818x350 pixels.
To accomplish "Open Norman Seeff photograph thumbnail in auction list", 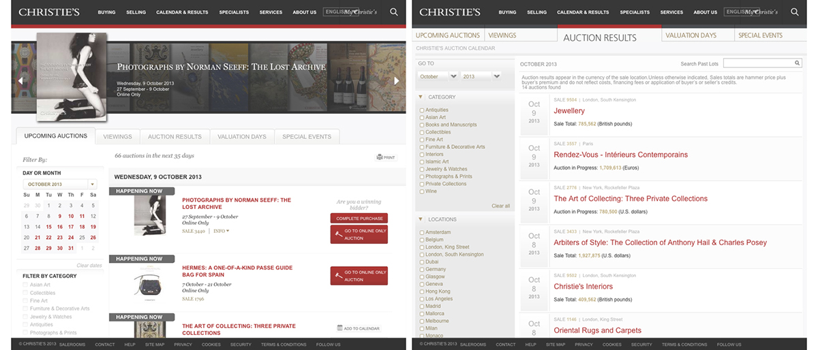I will [150, 215].
